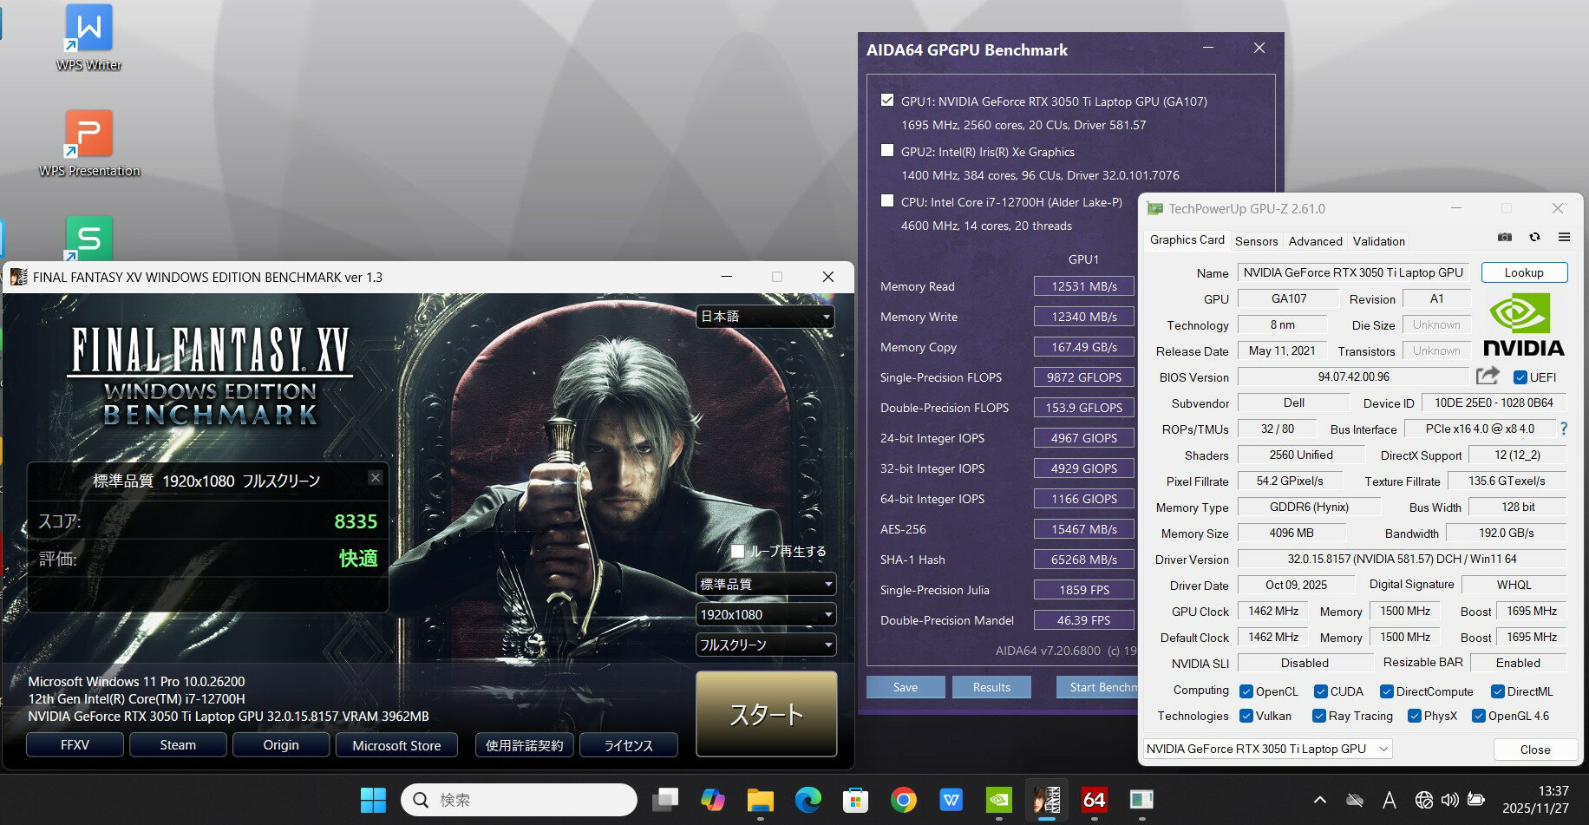The width and height of the screenshot is (1589, 825).
Task: Expand the 日本語 language dropdown
Action: tap(765, 317)
